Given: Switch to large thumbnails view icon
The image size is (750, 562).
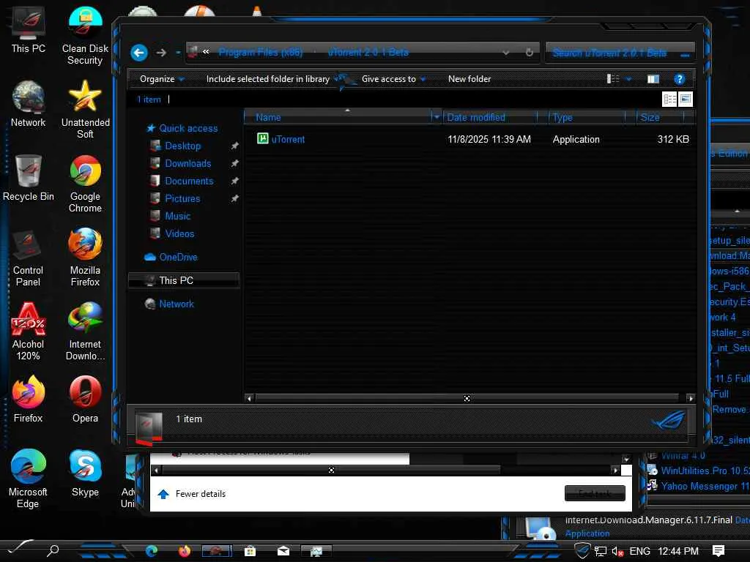Looking at the screenshot, I should coord(686,99).
